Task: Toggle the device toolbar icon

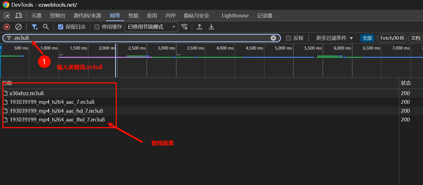Action: click(18, 15)
